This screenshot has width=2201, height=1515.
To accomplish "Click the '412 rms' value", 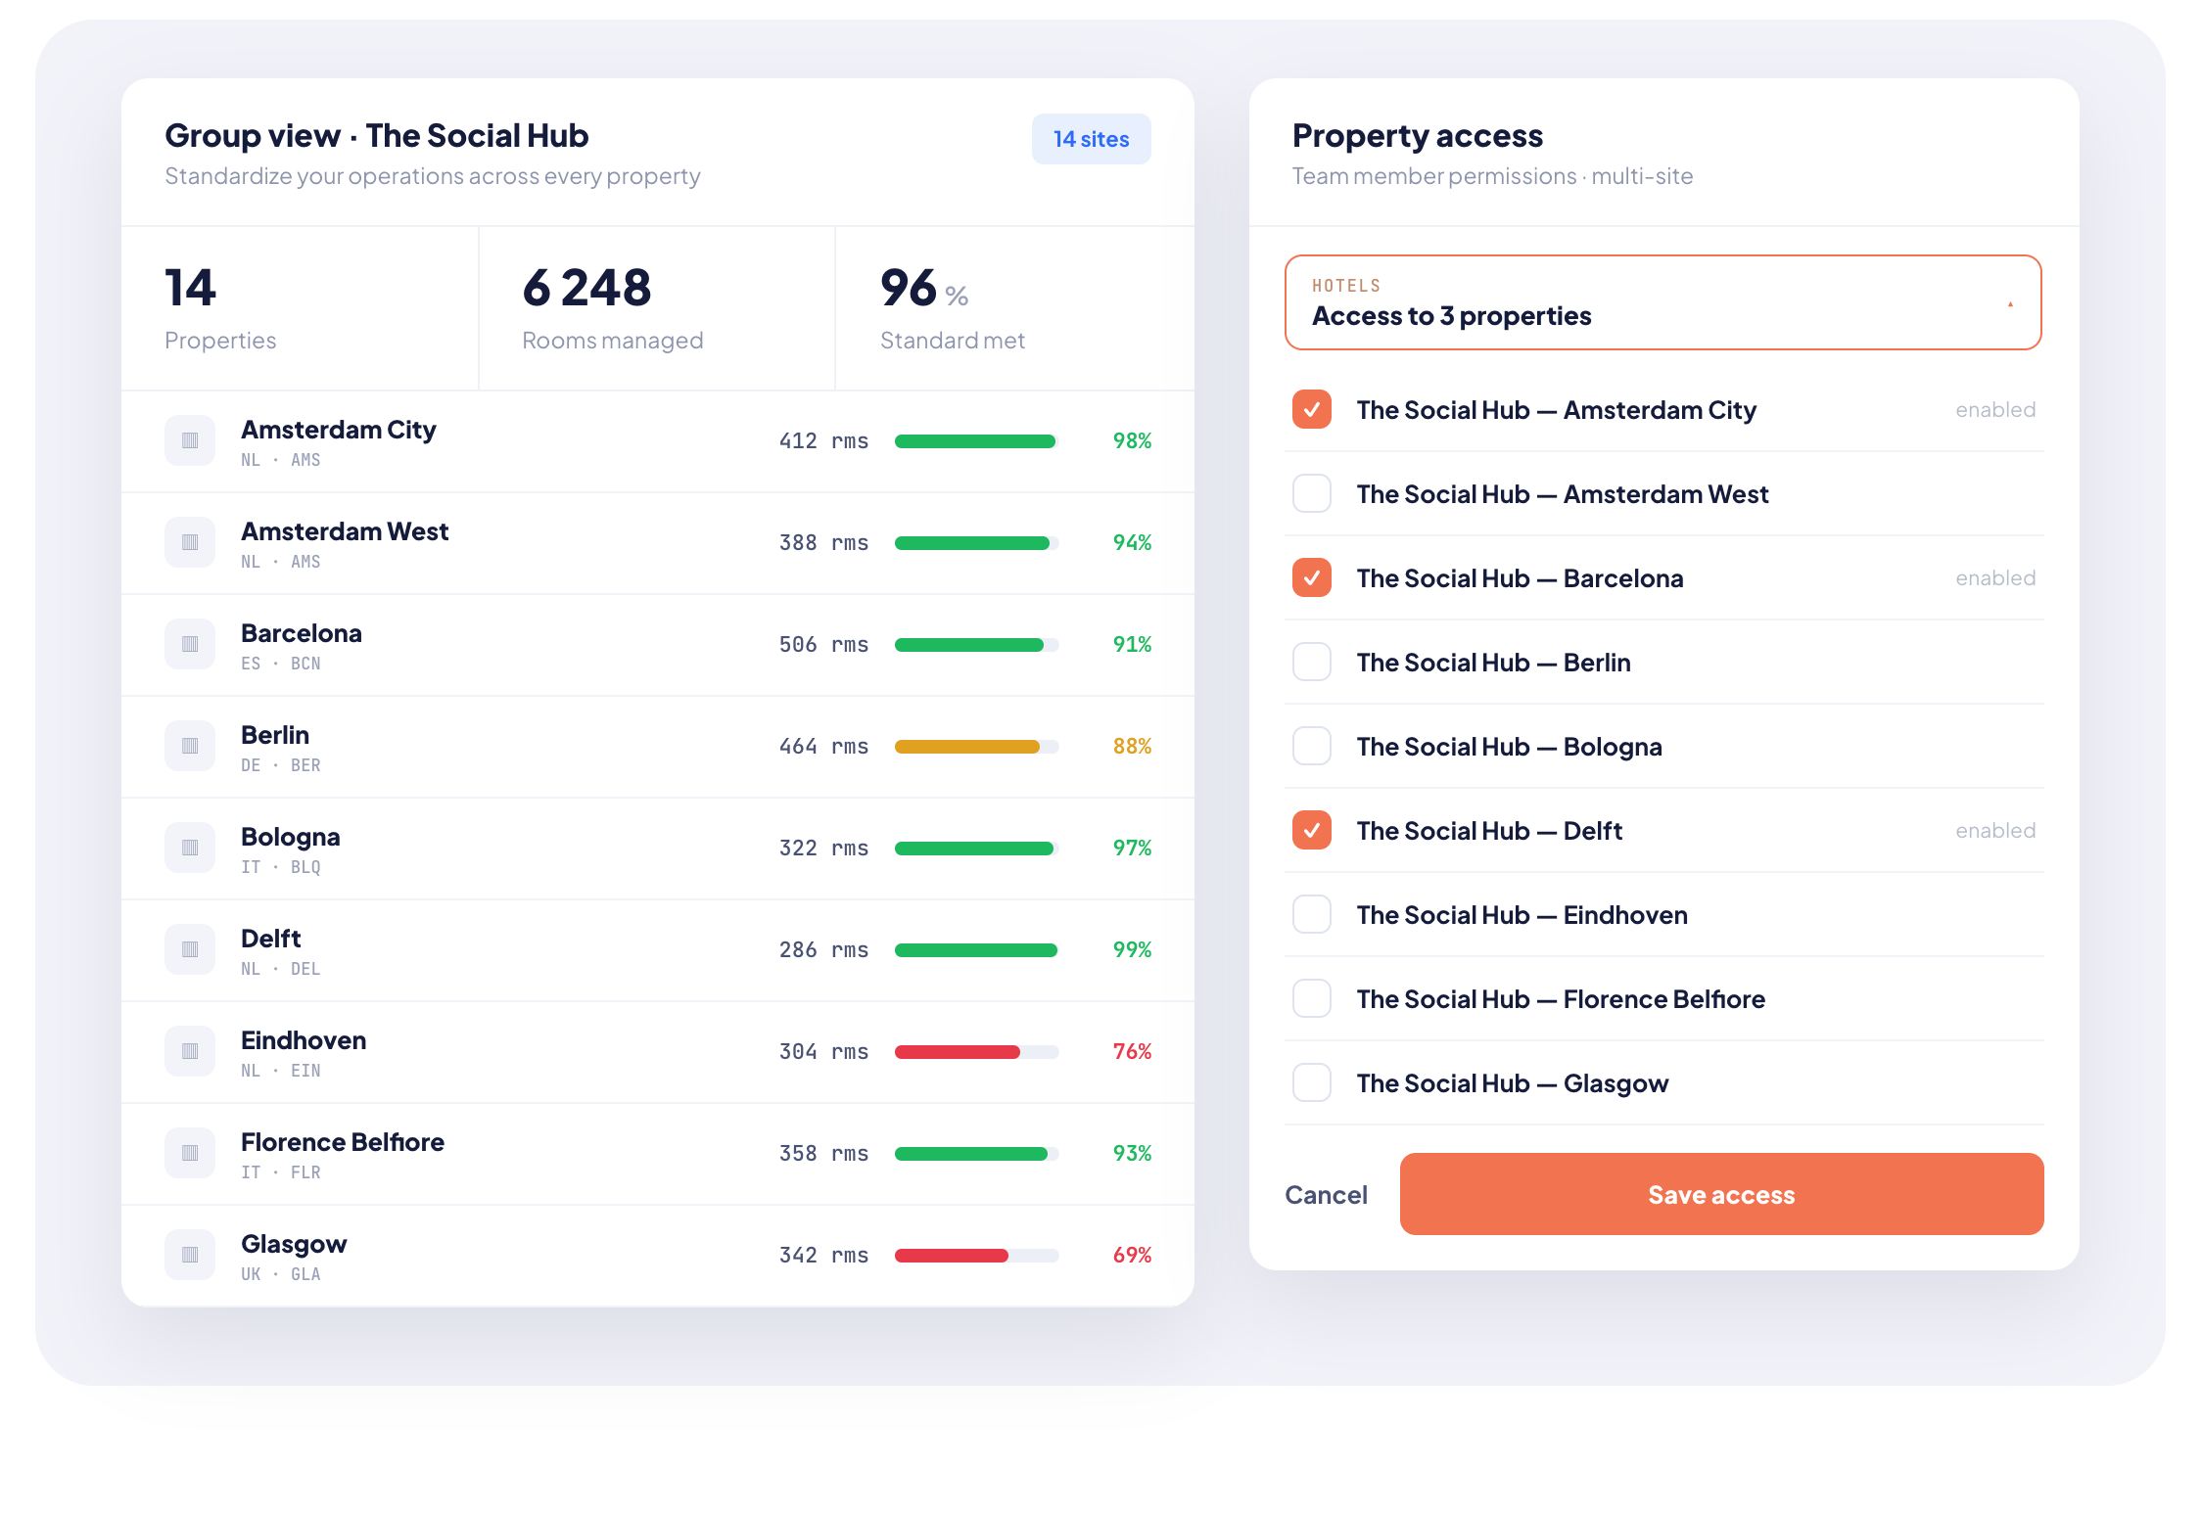I will click(x=823, y=441).
